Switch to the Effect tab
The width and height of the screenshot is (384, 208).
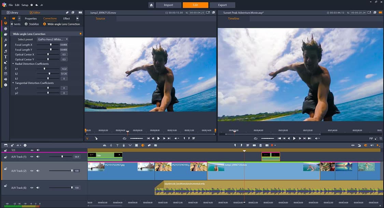coord(67,18)
